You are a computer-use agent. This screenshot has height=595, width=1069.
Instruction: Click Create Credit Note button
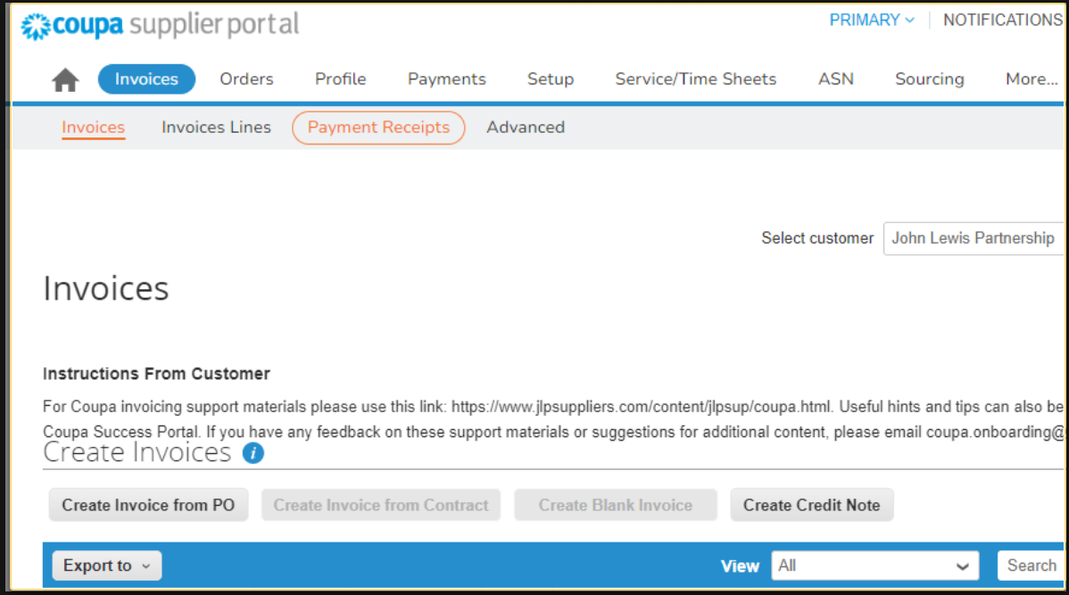point(812,505)
